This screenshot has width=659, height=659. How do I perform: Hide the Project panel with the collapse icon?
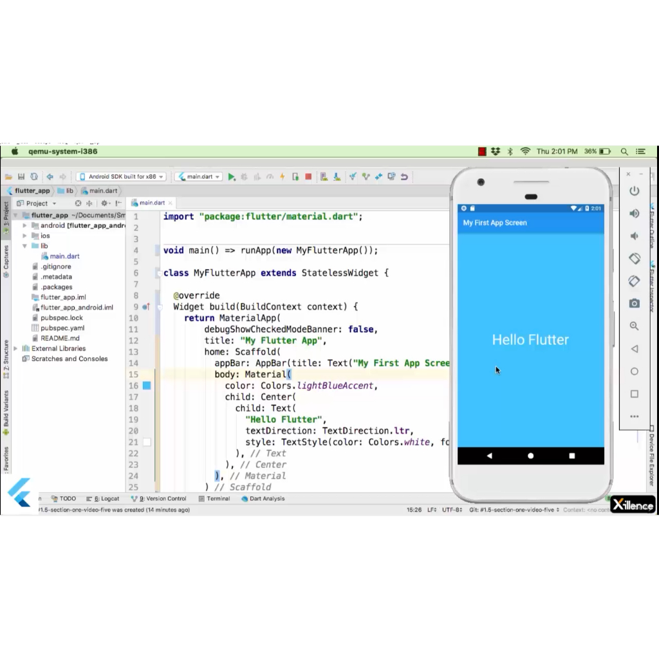tap(118, 203)
